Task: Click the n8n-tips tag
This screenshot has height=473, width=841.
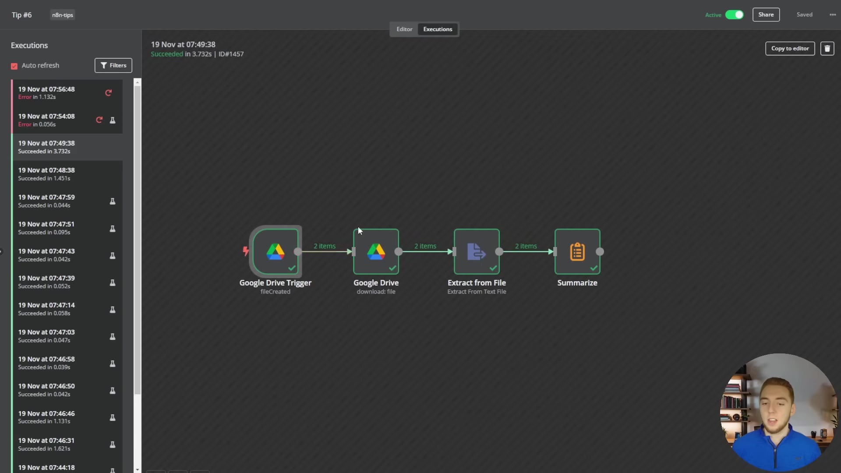Action: [x=63, y=15]
